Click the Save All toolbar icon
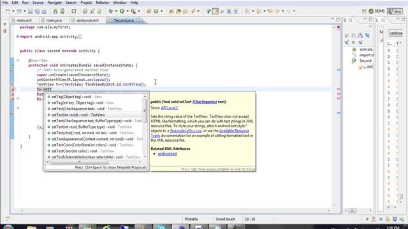Screen dimensions: 408x229 (38, 11)
